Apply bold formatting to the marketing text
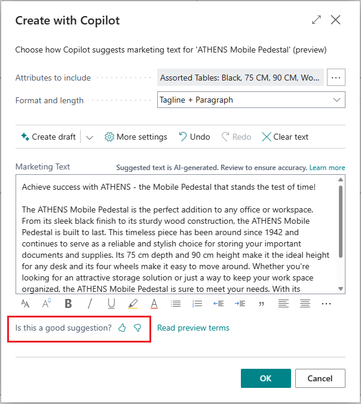Screen dimensions: 361x404 68,304
